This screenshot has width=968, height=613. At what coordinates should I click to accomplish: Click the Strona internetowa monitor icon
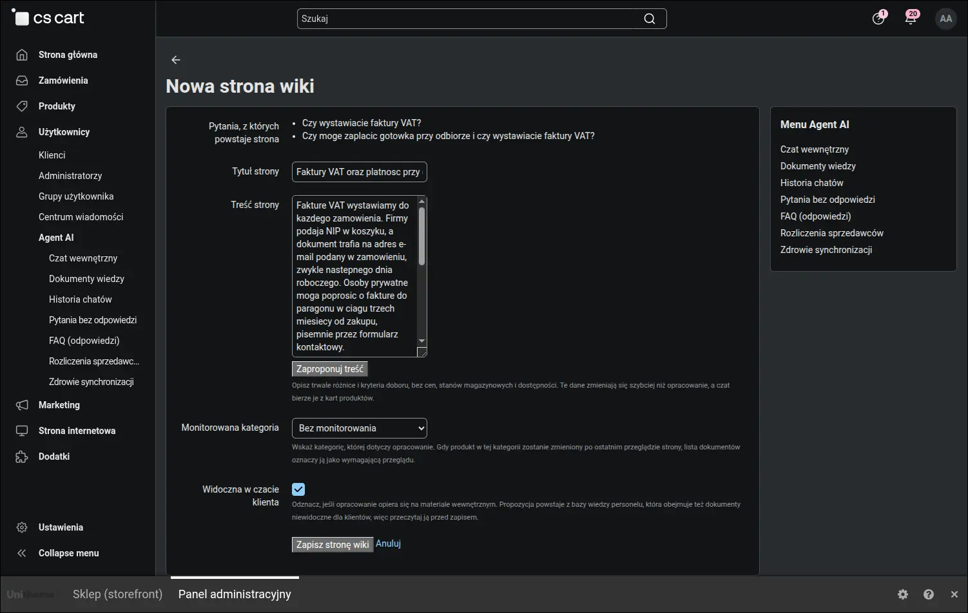[22, 431]
